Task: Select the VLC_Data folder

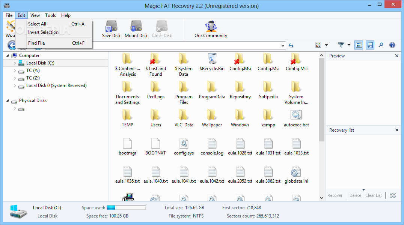Action: click(184, 118)
